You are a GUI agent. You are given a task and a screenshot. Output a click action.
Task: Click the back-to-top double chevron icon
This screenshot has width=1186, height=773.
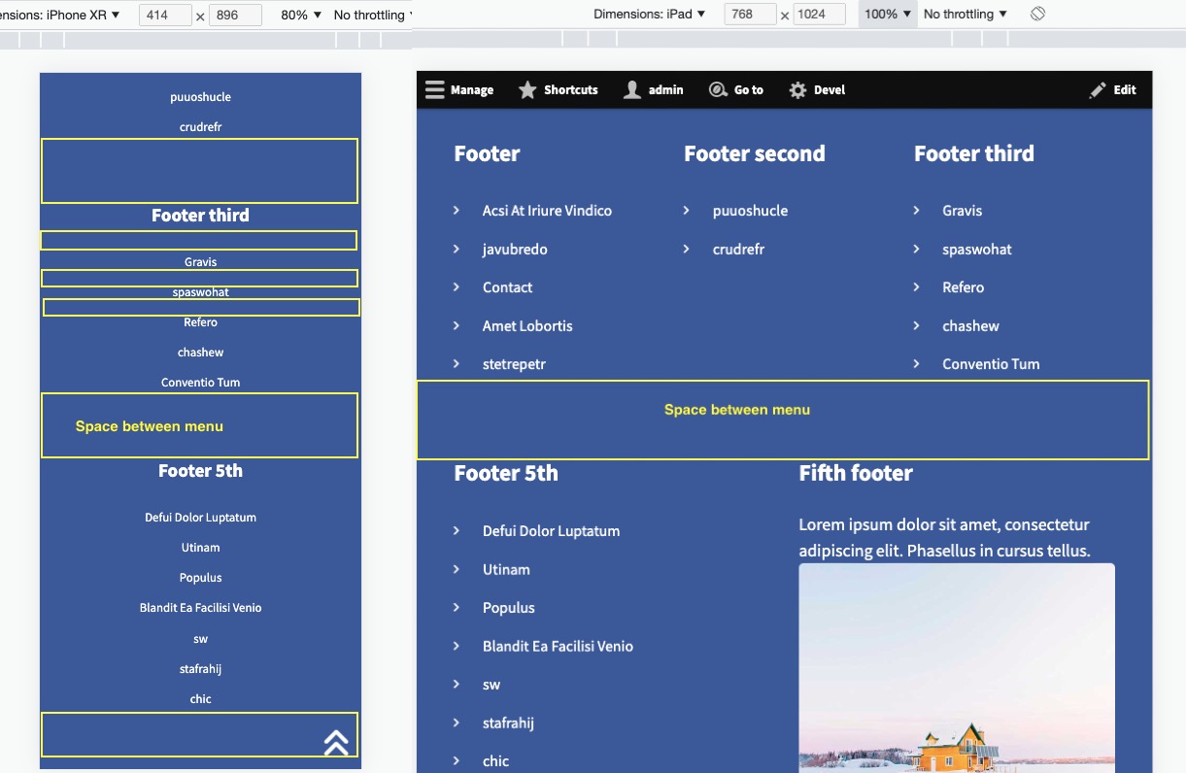tap(336, 740)
